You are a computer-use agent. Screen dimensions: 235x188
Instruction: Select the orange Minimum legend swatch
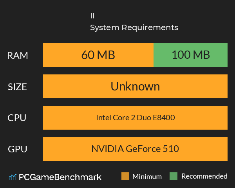tap(125, 176)
